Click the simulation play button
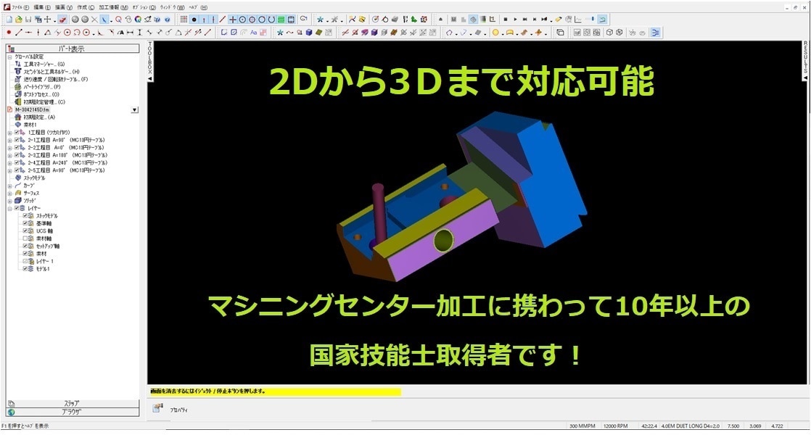 click(515, 19)
